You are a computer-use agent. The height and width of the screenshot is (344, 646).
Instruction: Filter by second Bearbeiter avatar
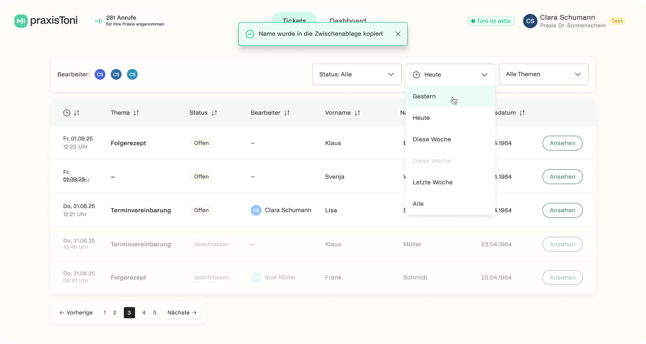[x=116, y=74]
